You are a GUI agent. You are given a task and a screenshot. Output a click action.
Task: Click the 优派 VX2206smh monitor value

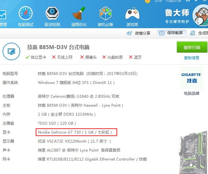tap(74, 141)
